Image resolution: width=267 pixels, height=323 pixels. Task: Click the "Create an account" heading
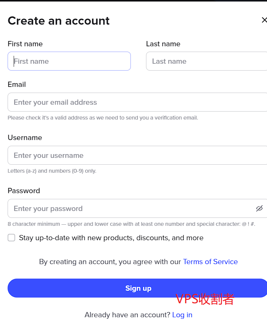coord(58,21)
